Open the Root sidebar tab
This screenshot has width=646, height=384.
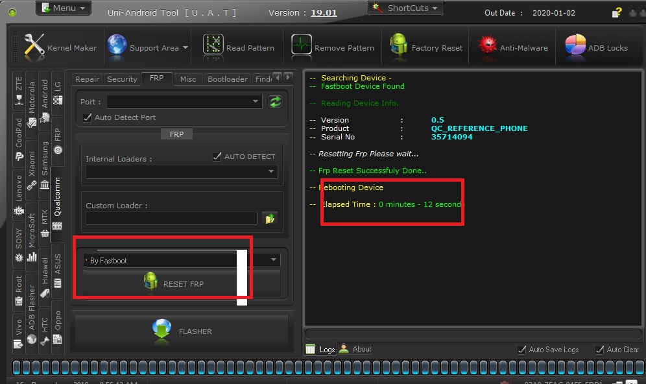coord(19,291)
